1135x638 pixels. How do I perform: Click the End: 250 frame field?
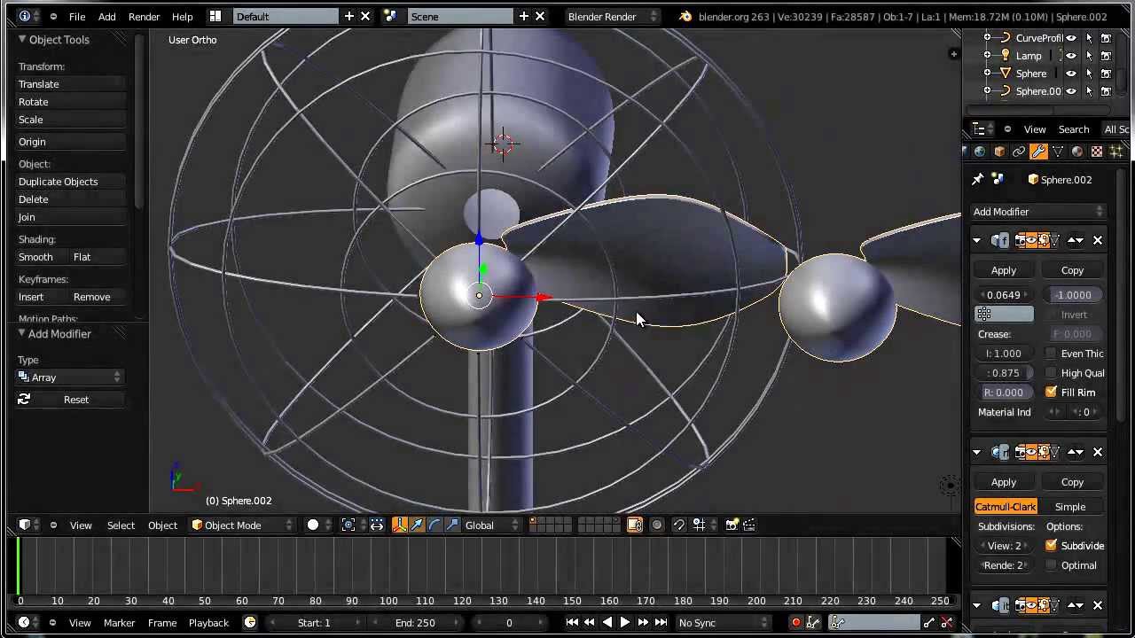[415, 623]
